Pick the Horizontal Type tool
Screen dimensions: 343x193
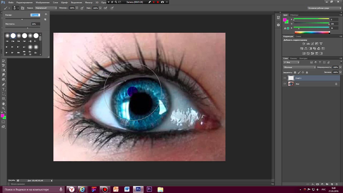coord(3,89)
